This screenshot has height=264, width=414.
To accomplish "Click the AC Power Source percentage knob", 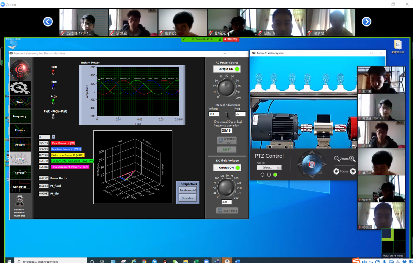I will [227, 87].
